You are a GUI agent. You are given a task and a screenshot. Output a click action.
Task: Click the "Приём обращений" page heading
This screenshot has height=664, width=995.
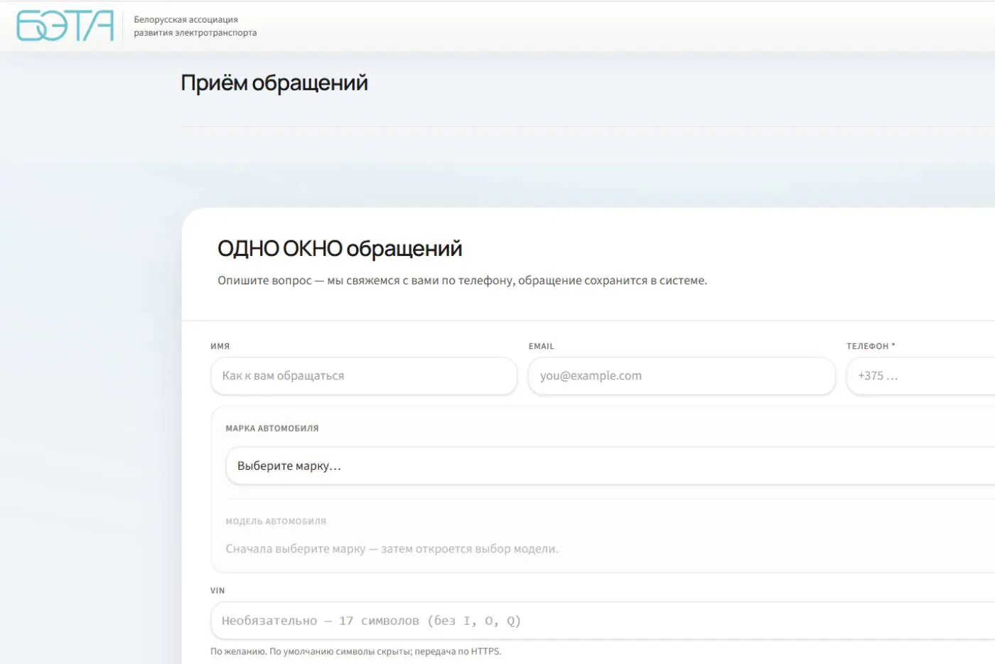(x=274, y=83)
